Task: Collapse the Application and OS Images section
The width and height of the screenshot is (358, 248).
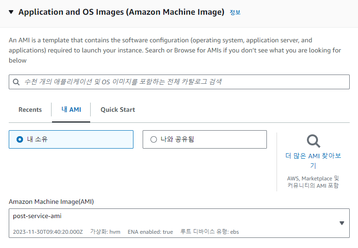Action: click(x=11, y=12)
